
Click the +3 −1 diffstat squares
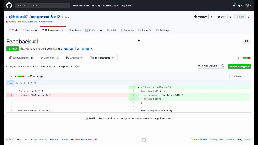pyautogui.click(x=247, y=58)
